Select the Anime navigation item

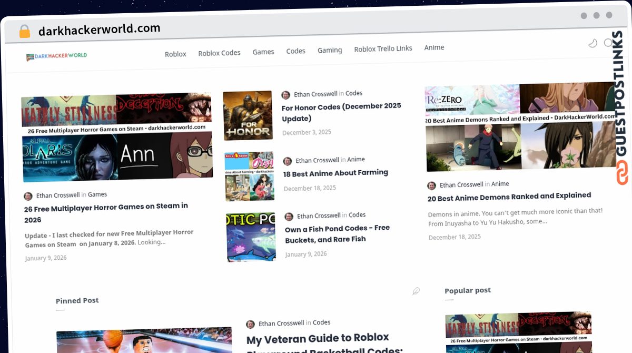pos(434,47)
